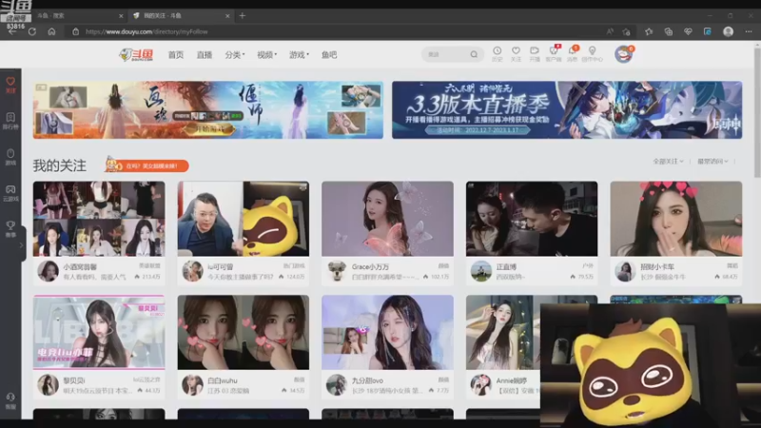
Task: Expand the 游戏 dropdown in navigation
Action: point(299,55)
